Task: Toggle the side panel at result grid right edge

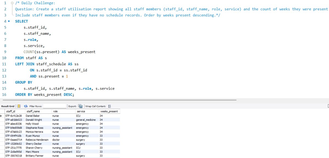Action: tap(328, 106)
